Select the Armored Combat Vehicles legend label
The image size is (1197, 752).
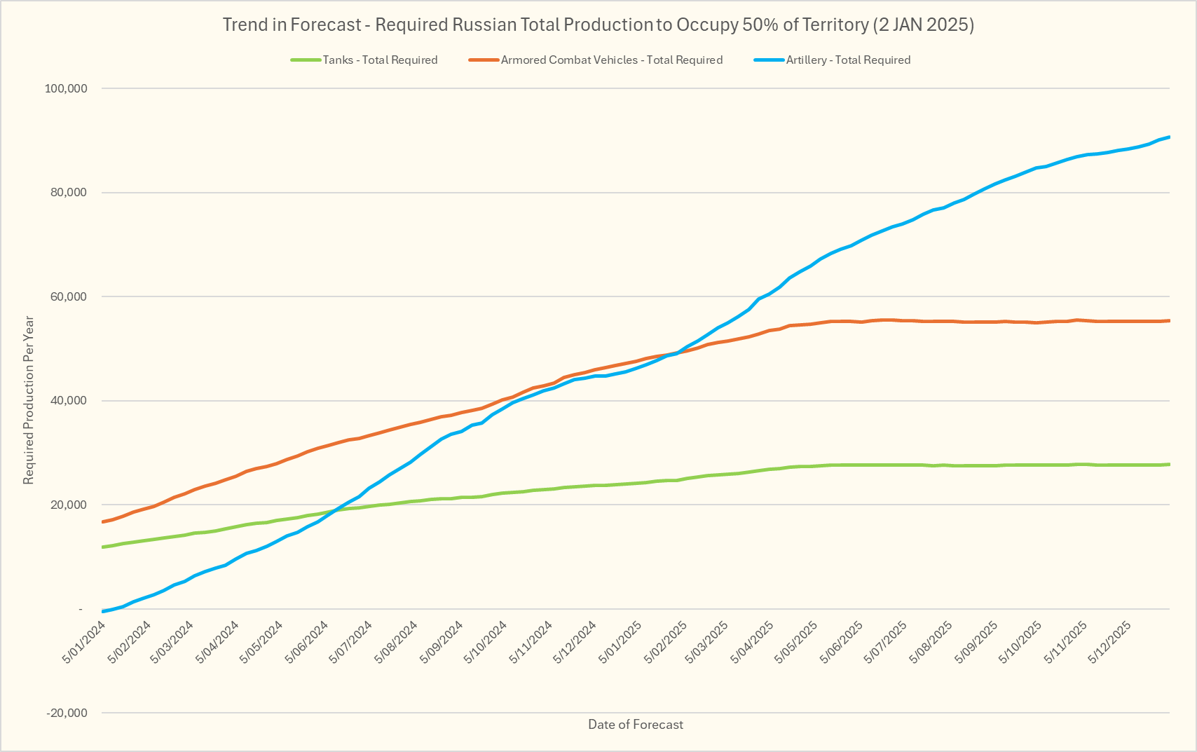coord(611,60)
